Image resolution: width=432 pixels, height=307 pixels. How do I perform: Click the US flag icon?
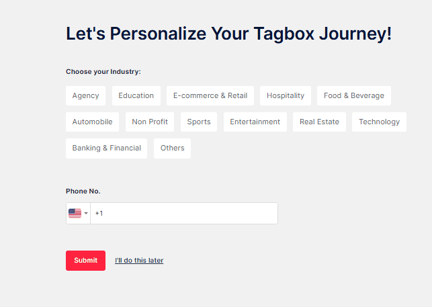pos(75,213)
